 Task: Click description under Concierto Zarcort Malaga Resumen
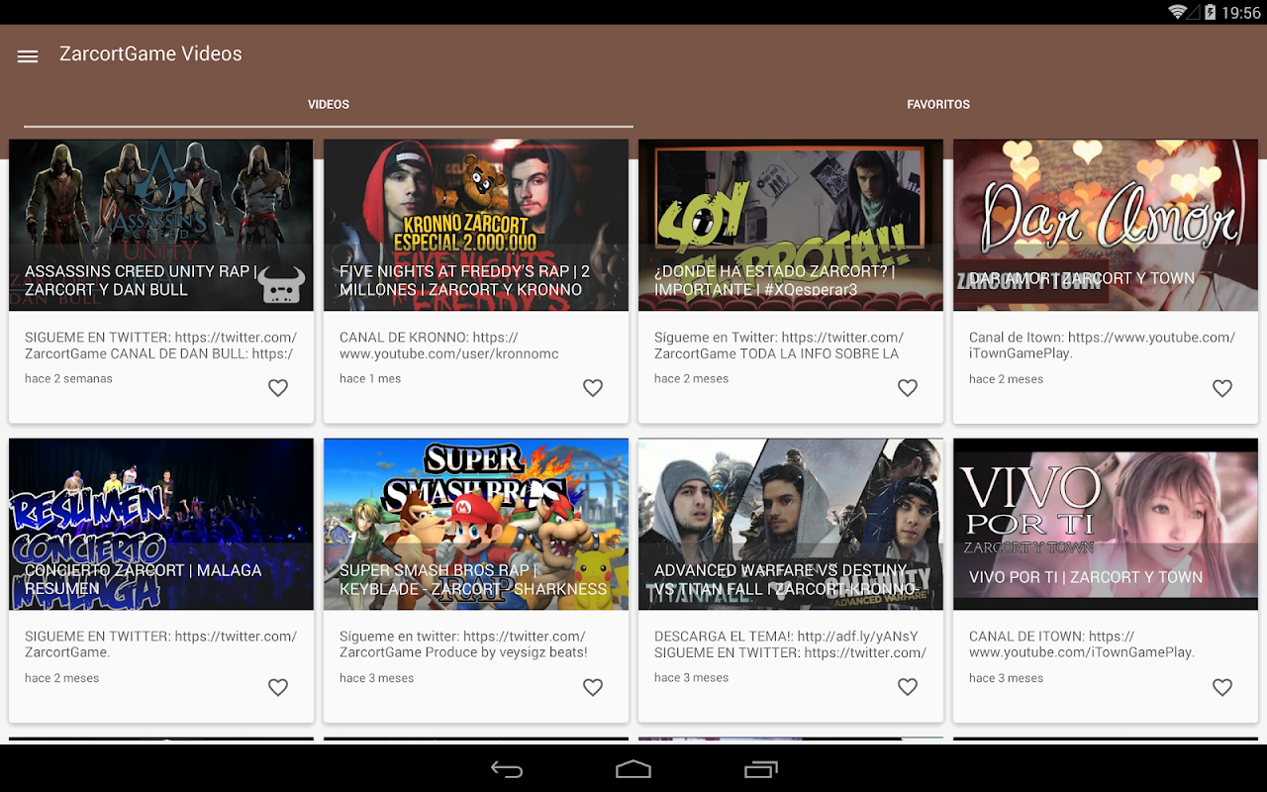point(161,644)
